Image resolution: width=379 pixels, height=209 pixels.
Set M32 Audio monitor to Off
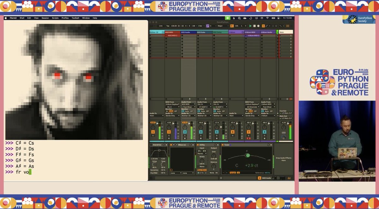191,111
